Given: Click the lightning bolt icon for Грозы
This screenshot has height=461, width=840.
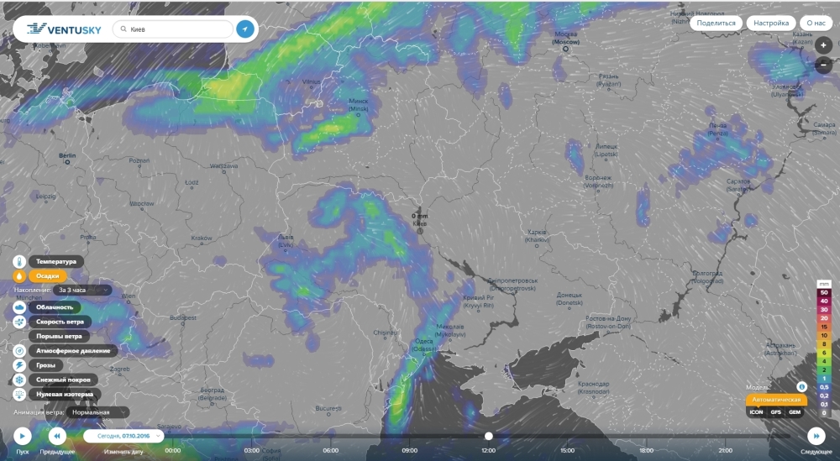Looking at the screenshot, I should pos(19,365).
